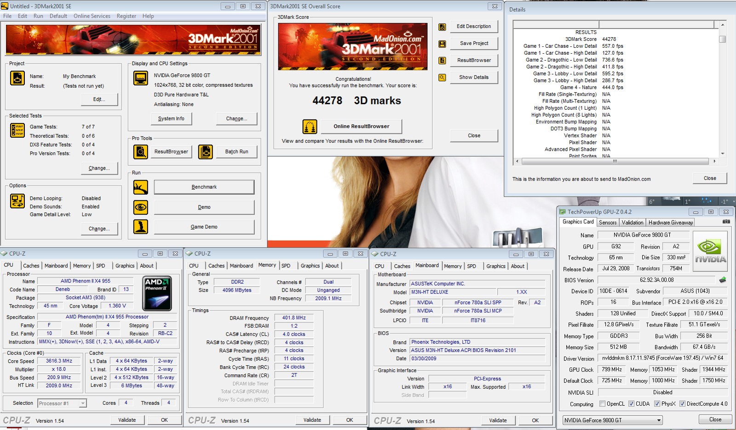Click the 44278 3D marks score text
This screenshot has width=736, height=430.
[x=356, y=101]
